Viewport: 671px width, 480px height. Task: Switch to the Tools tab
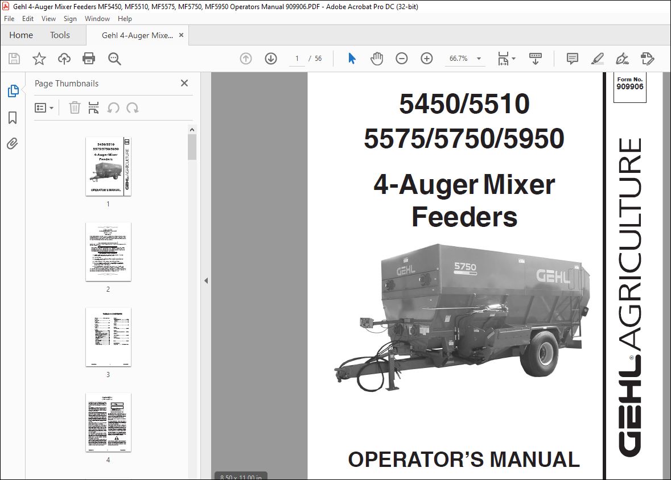pos(60,35)
